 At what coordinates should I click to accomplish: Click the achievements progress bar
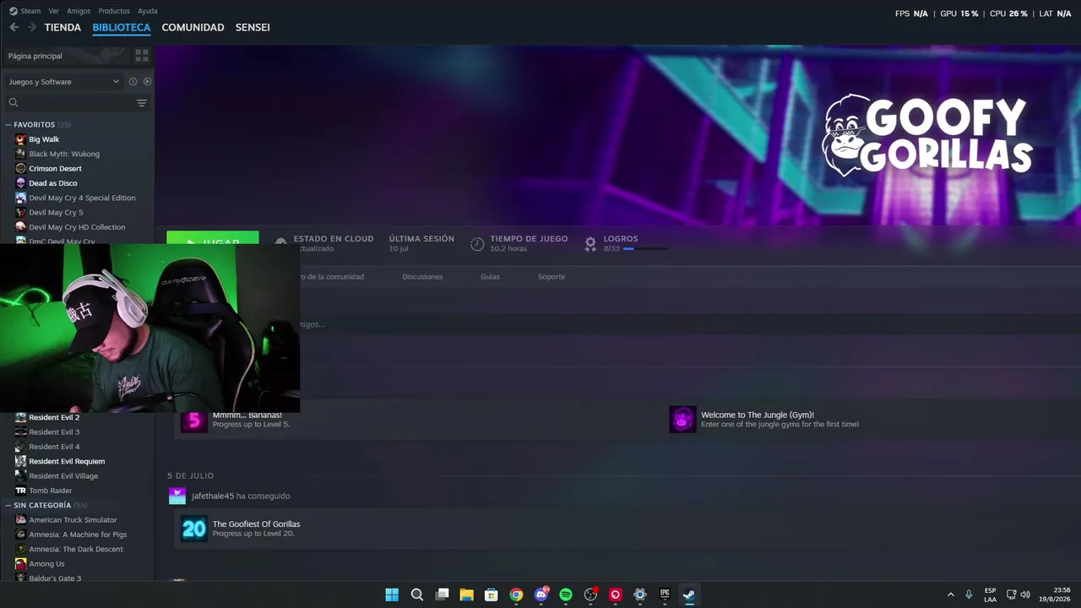[x=646, y=249]
